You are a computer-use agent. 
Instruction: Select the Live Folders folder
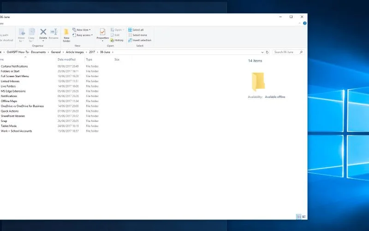click(8, 86)
